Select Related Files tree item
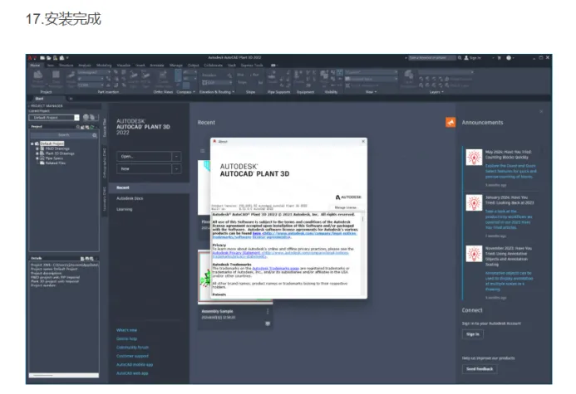 (55, 163)
